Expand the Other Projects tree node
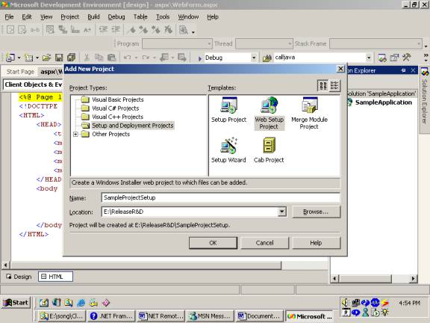 [x=75, y=134]
